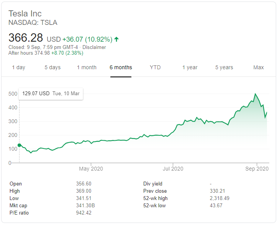Show the 1 year chart range
The height and width of the screenshot is (226, 280).
pyautogui.click(x=190, y=67)
